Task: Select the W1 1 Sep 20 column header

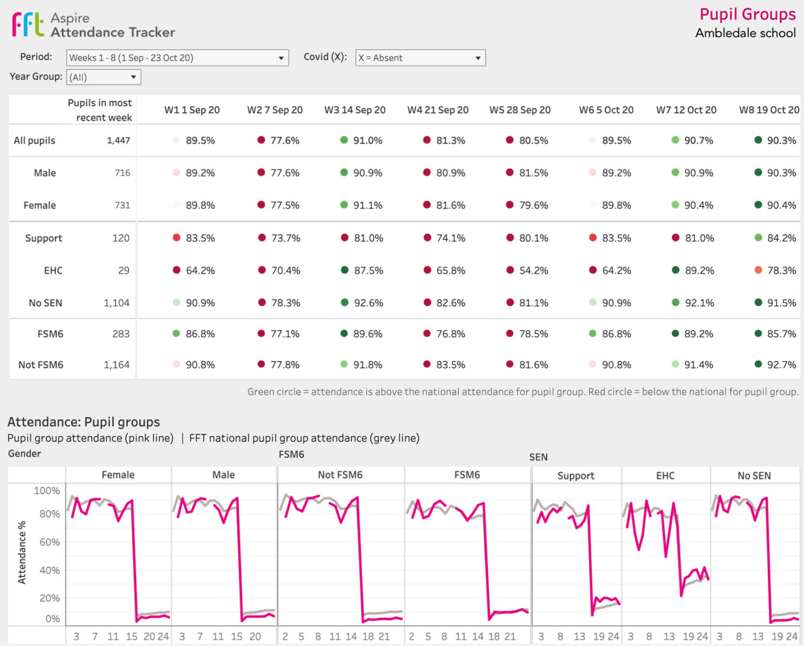Action: (x=191, y=109)
